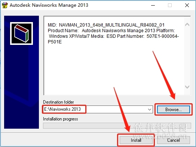Cancel the Navisworks extraction
196x147 pixels.
(174, 140)
